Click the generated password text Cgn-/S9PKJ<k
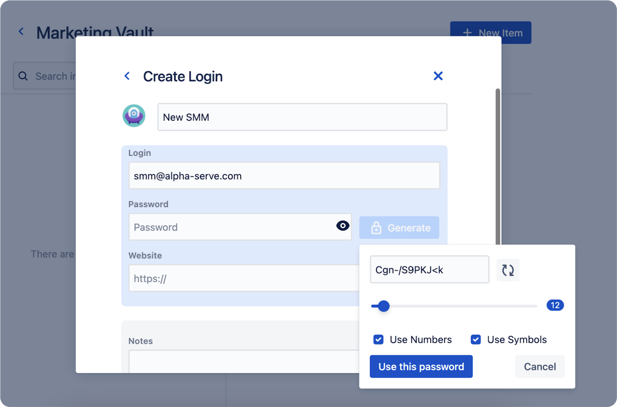The height and width of the screenshot is (407, 617). click(429, 269)
